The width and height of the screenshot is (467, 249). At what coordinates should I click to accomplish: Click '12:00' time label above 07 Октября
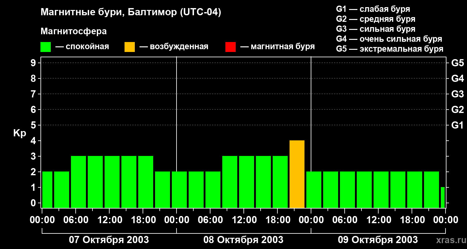[109, 220]
